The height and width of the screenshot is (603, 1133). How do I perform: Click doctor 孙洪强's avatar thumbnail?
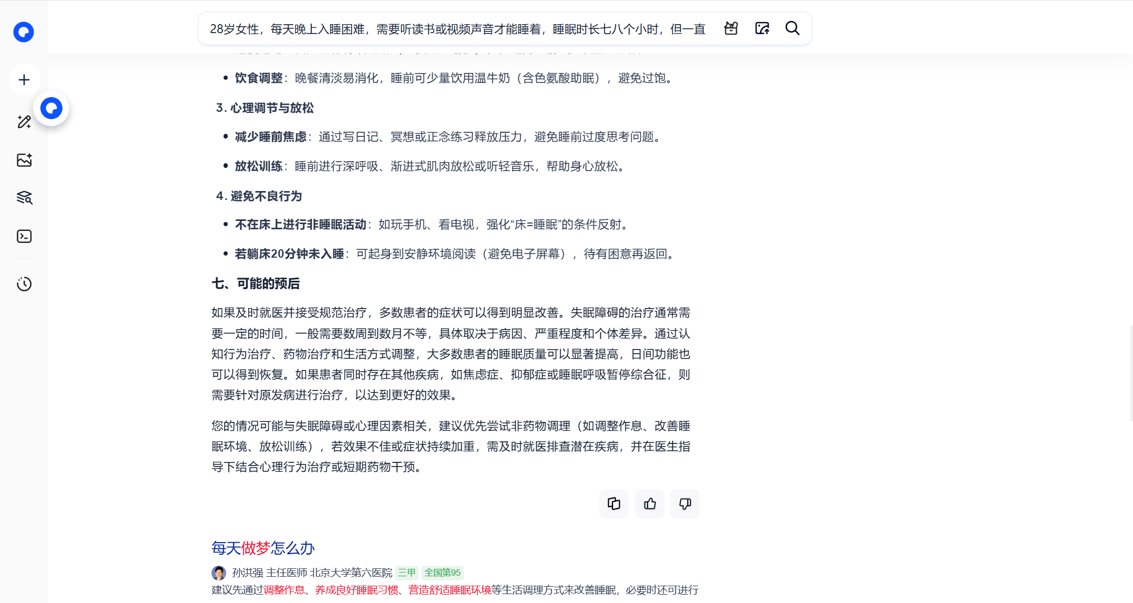(x=219, y=573)
